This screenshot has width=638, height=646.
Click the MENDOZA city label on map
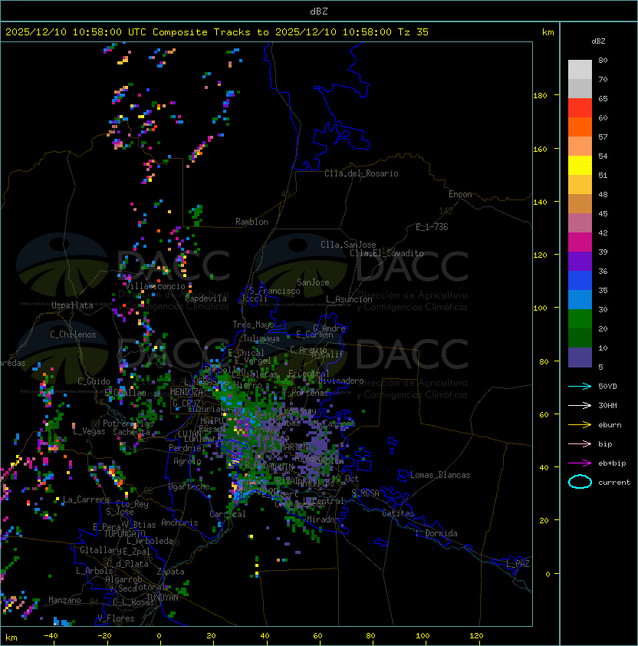186,391
